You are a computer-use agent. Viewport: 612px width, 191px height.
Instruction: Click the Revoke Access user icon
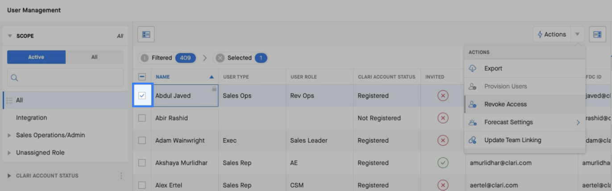[473, 104]
